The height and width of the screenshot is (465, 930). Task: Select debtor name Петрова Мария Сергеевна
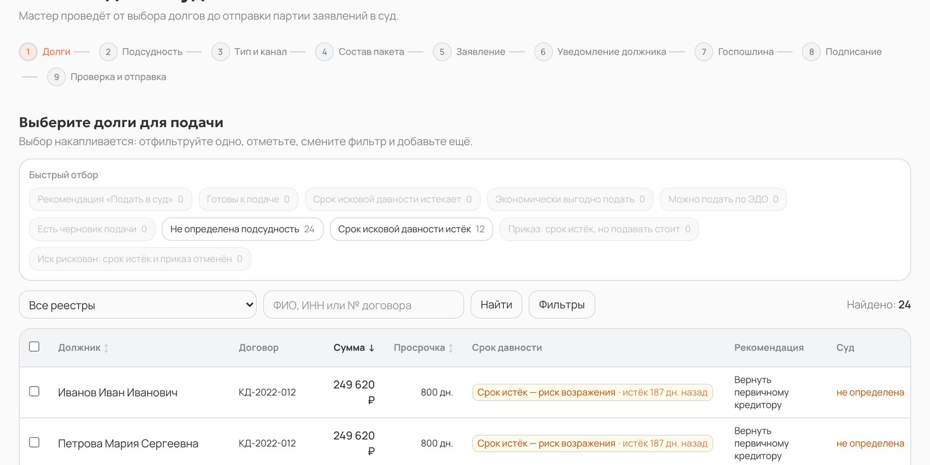[128, 444]
